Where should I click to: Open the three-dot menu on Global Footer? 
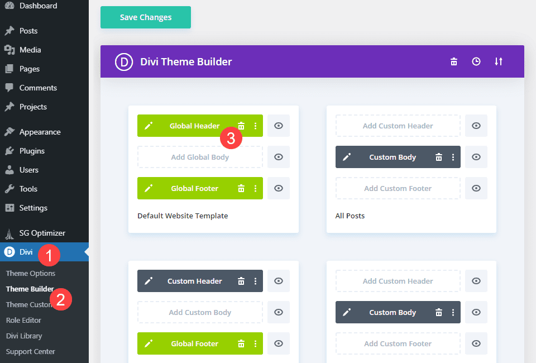(256, 188)
